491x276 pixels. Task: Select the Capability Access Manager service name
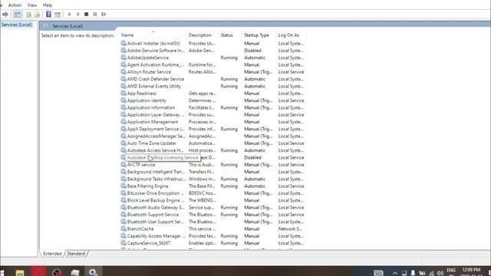(156, 236)
